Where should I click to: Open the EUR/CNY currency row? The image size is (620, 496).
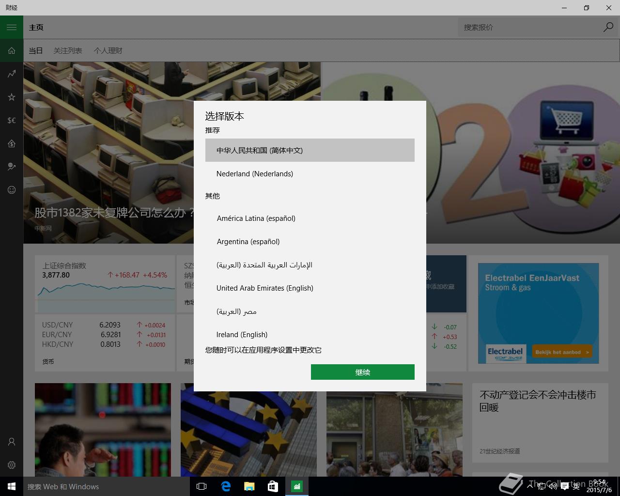click(x=104, y=334)
